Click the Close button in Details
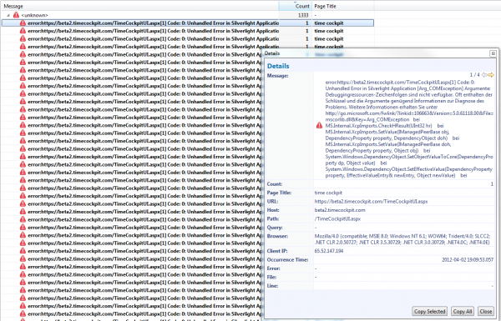501x321 pixels. click(x=486, y=311)
